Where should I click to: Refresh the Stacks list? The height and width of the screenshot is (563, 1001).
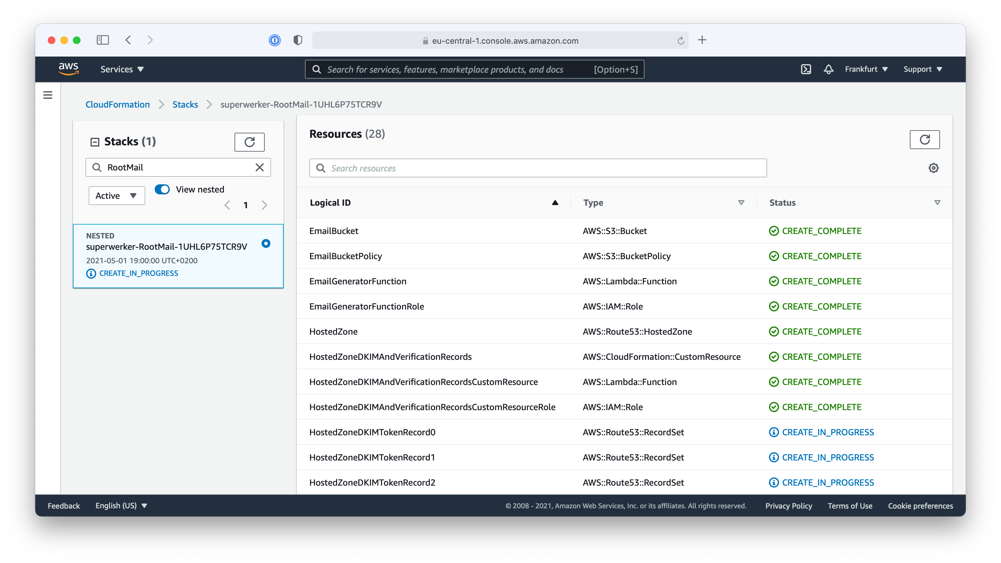click(249, 142)
